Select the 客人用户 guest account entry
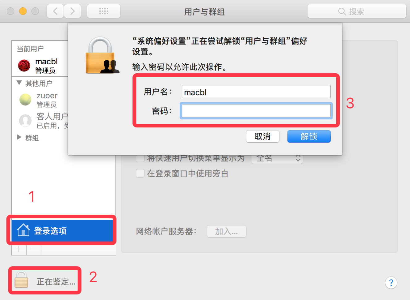 click(x=43, y=121)
